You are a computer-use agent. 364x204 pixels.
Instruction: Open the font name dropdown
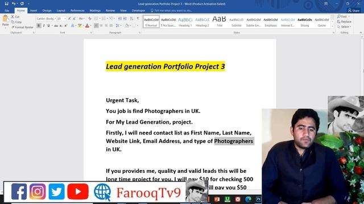[55, 19]
